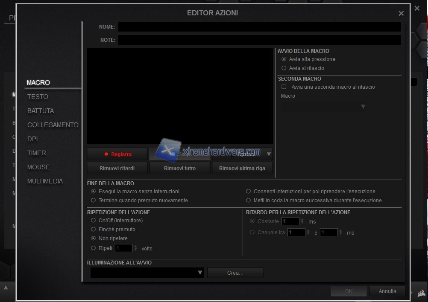Click into the NOME text field
428x302 pixels.
[x=259, y=27]
